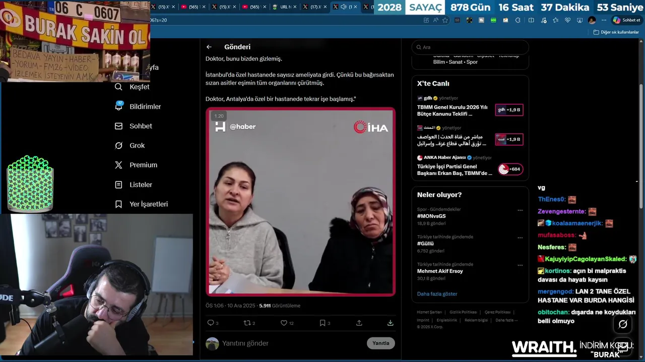The width and height of the screenshot is (645, 362).
Task: Open more menu for Mehmet Akif Ersoy trend
Action: [x=520, y=265]
